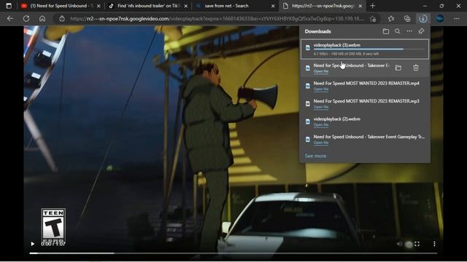This screenshot has height=262, width=467.
Task: Close the save from net Search tab
Action: click(273, 6)
